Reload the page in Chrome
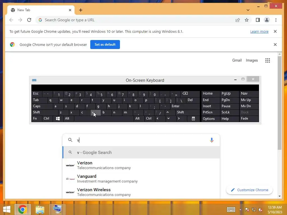This screenshot has height=215, width=287. [x=29, y=20]
